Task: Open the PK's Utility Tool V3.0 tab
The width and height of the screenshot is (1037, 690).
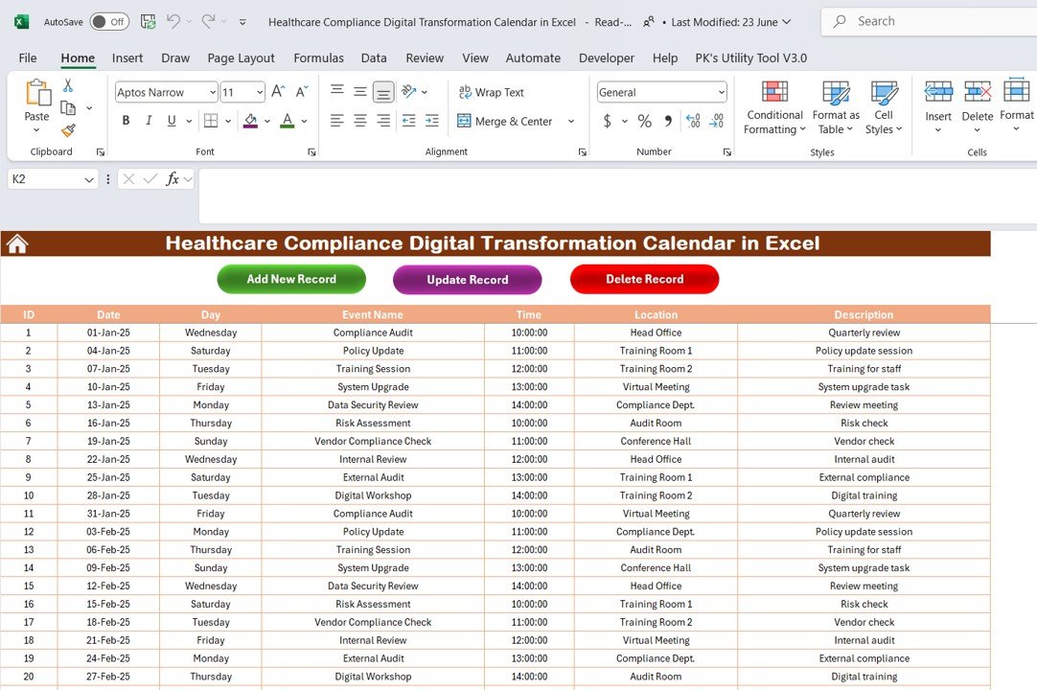Action: click(750, 58)
